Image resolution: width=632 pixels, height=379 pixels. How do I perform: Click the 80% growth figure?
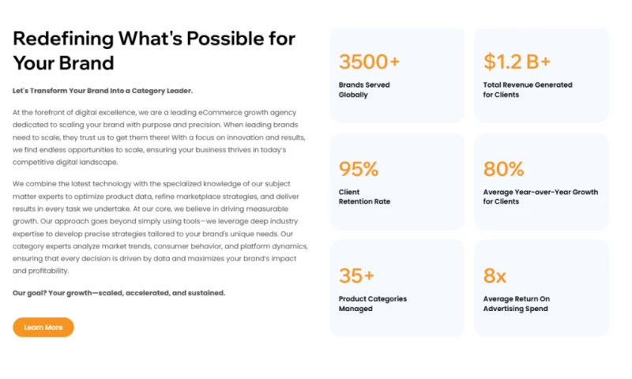[503, 169]
